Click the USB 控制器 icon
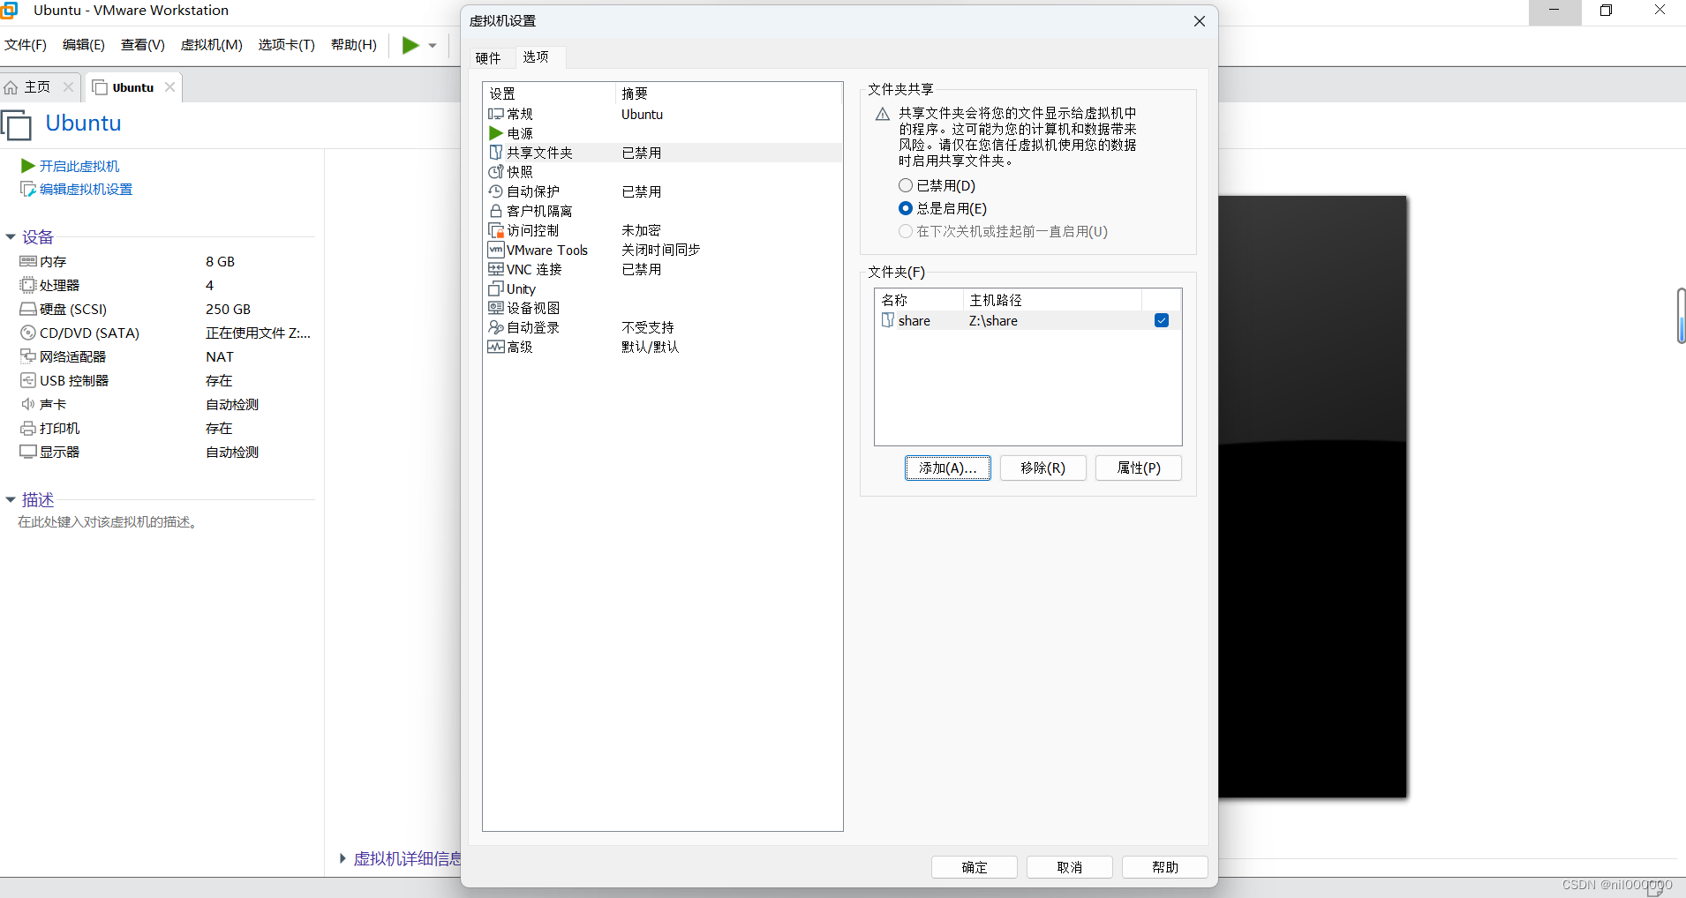 pyautogui.click(x=28, y=380)
